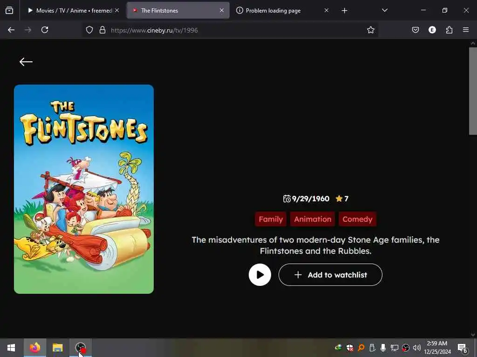Open the notification center icon
This screenshot has width=477, height=357.
tap(463, 348)
